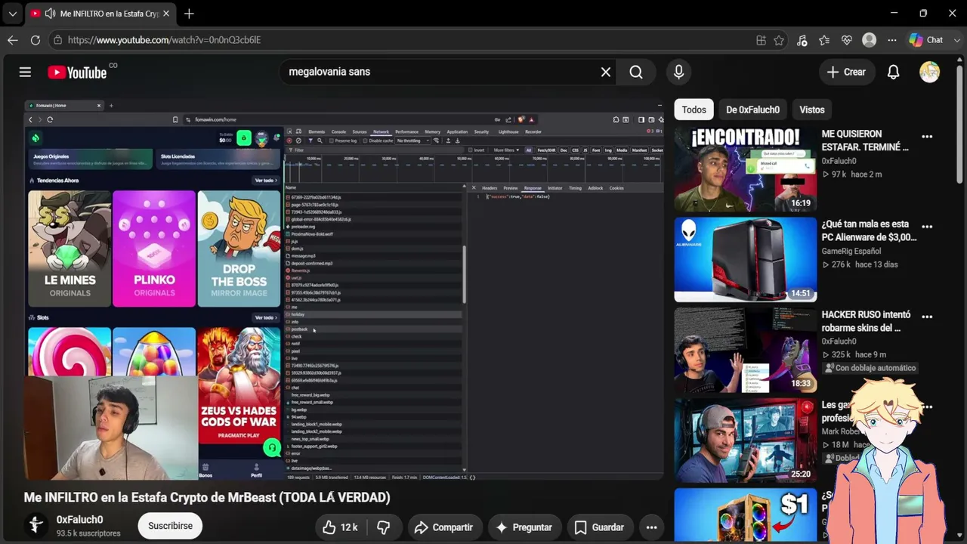967x544 pixels.
Task: Go back to the previous page
Action: pos(13,40)
